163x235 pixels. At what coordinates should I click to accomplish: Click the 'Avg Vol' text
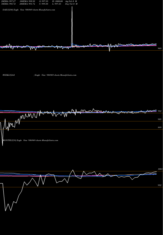[71, 1]
